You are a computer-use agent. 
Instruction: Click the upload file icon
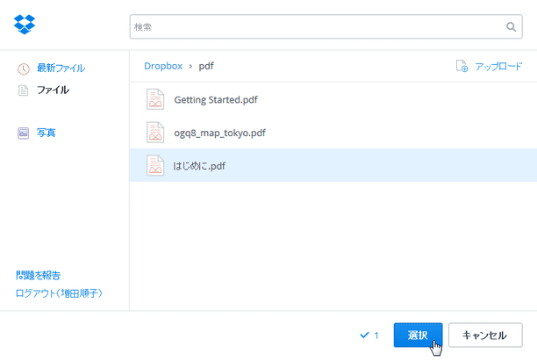[462, 66]
